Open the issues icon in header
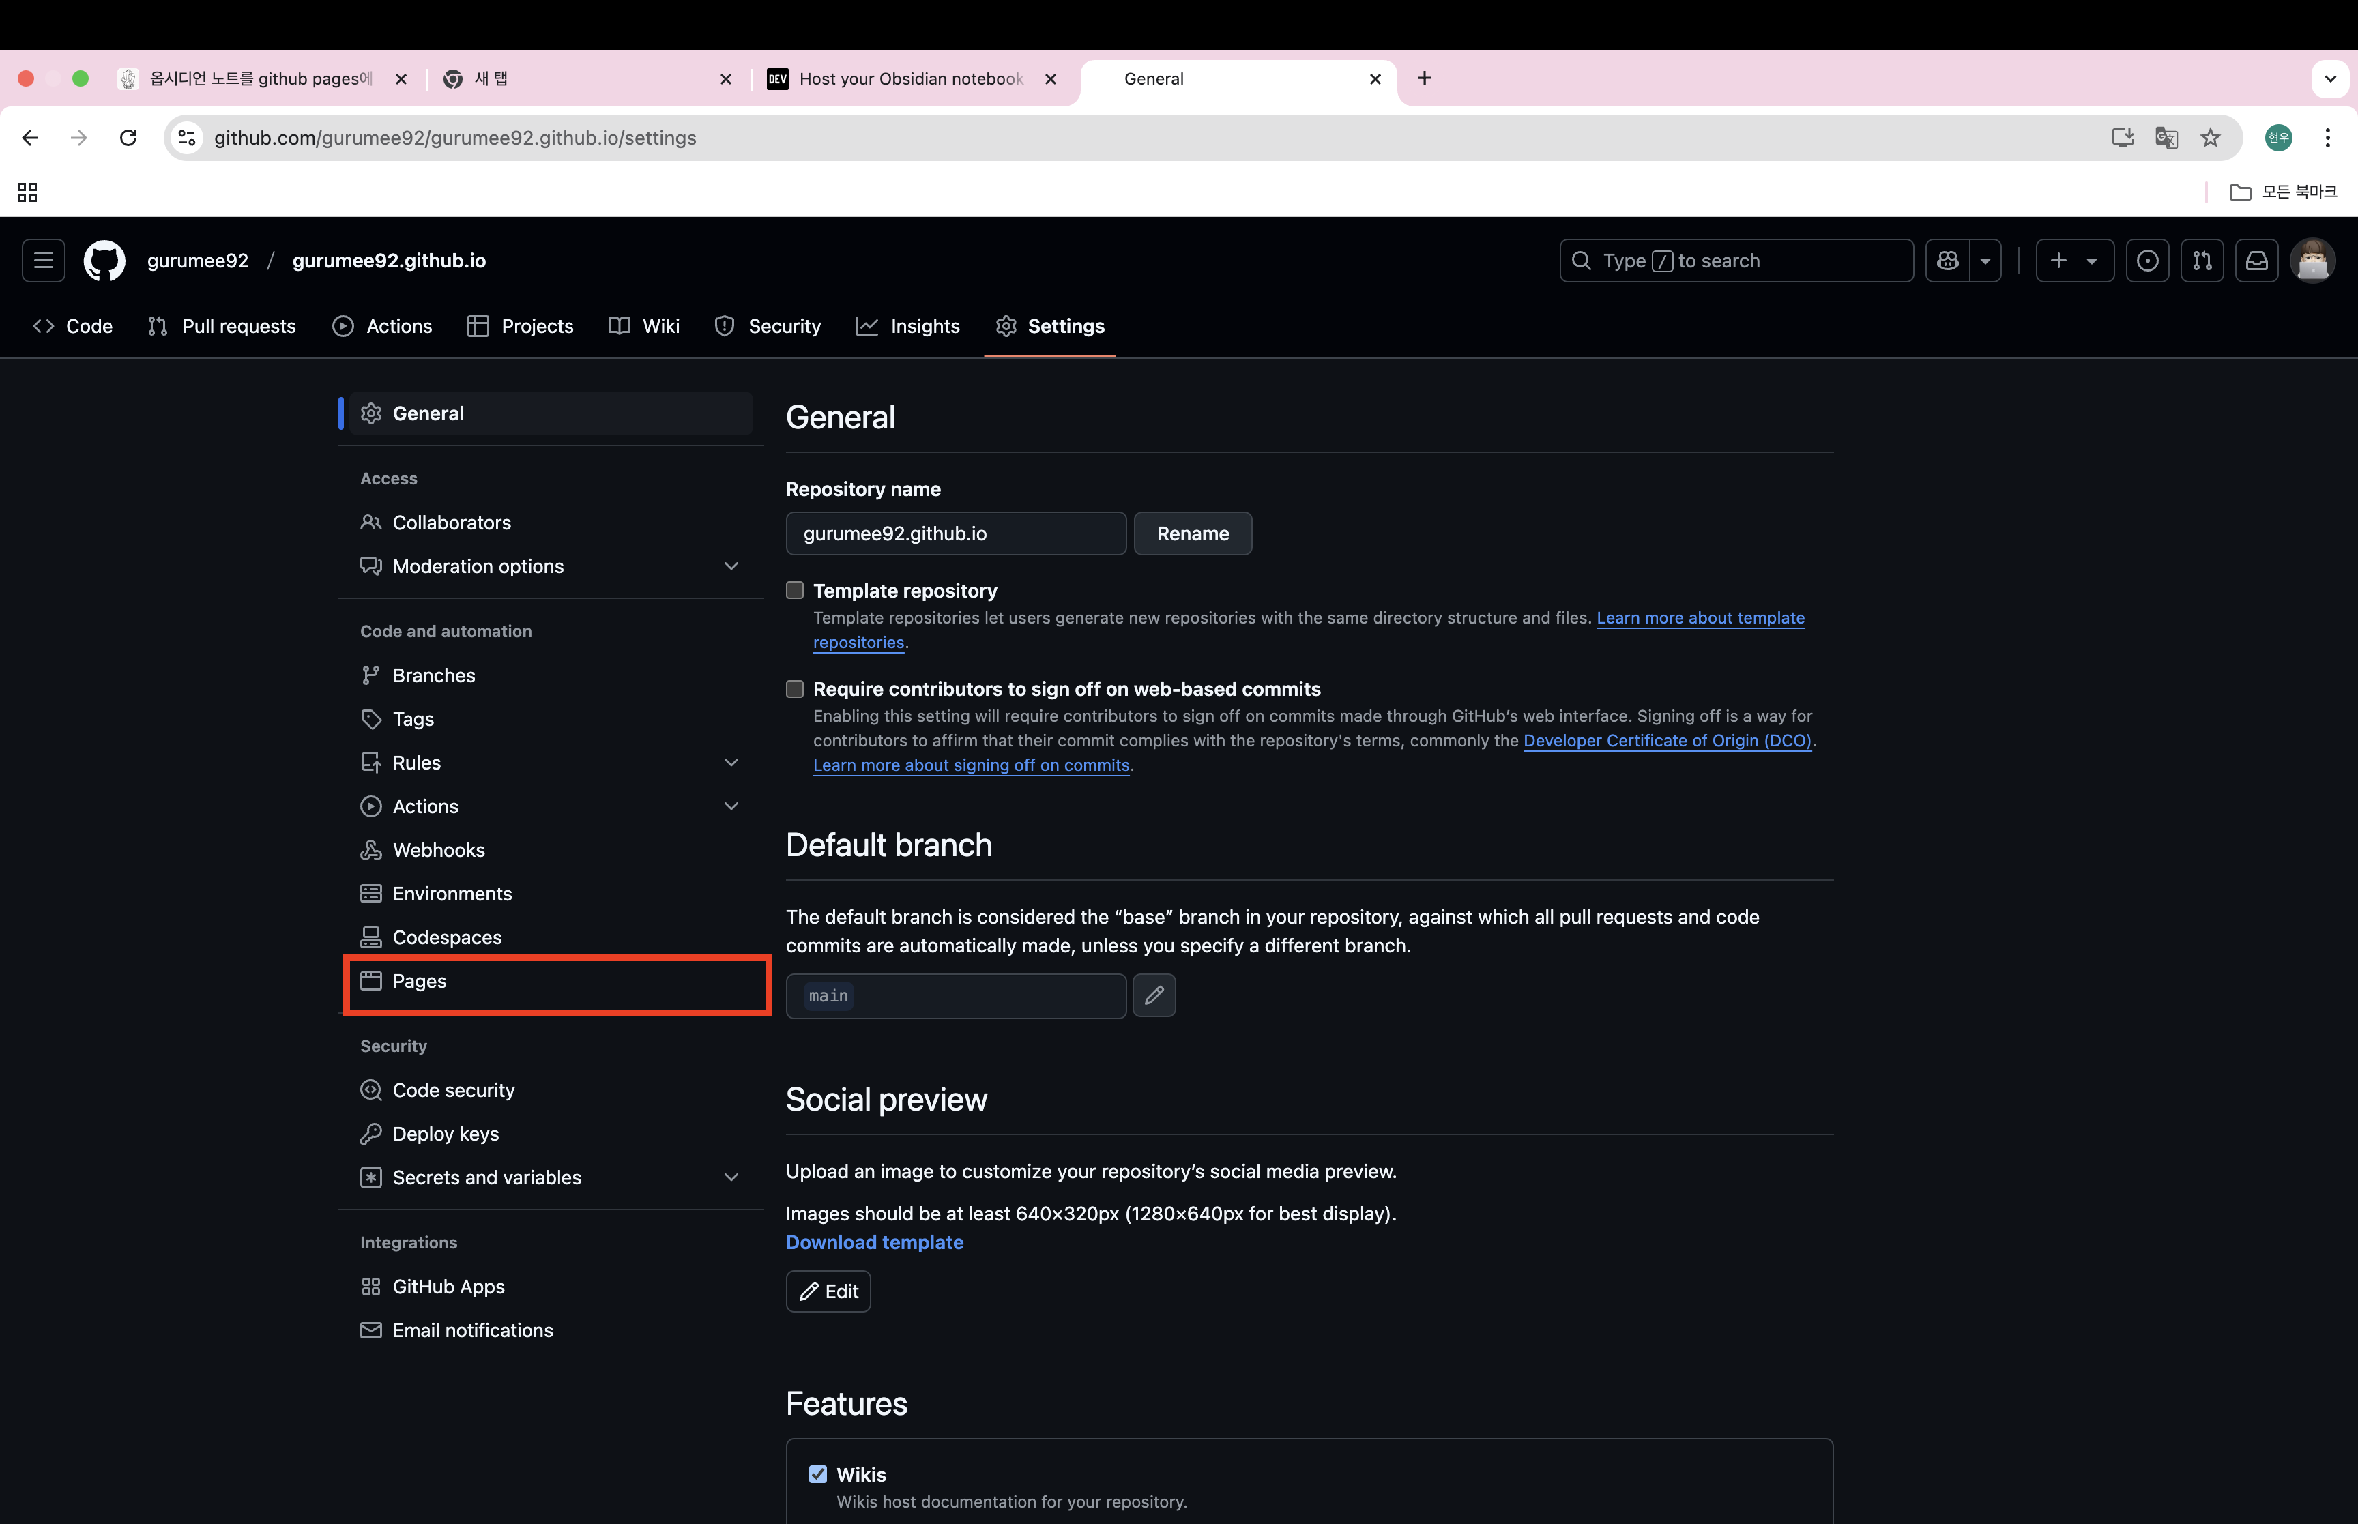This screenshot has height=1524, width=2358. tap(2147, 261)
